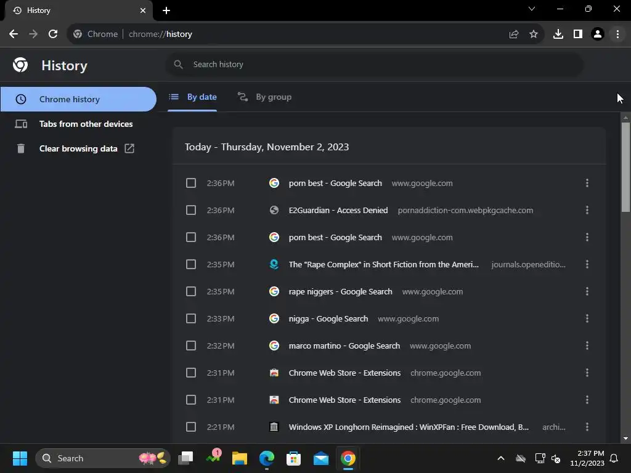Image resolution: width=631 pixels, height=473 pixels.
Task: Switch to By group tab
Action: pyautogui.click(x=264, y=97)
